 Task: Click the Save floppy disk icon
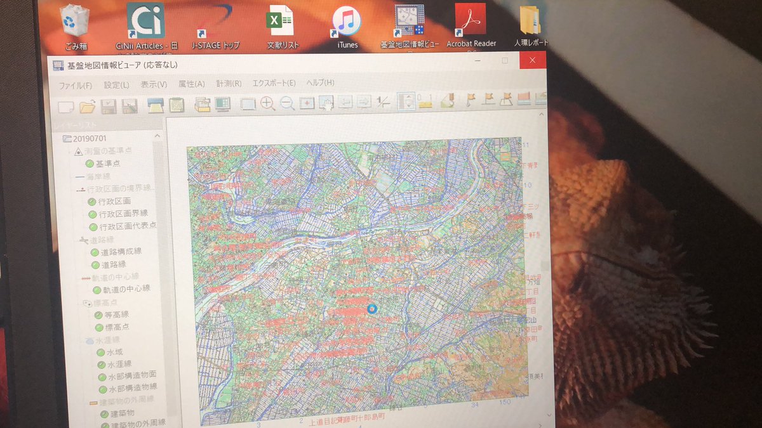pos(109,107)
